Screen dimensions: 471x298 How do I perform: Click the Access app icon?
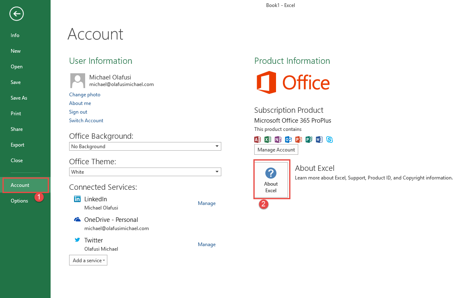[x=258, y=140]
